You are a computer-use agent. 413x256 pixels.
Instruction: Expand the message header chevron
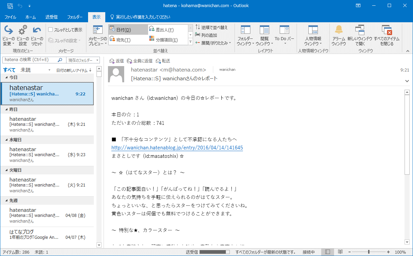coord(407,81)
